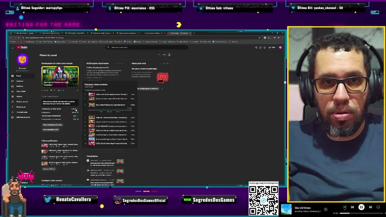Viewport: 386px width, 217px height.
Task: Click the feedback message icon in Studio header
Action: [256, 47]
